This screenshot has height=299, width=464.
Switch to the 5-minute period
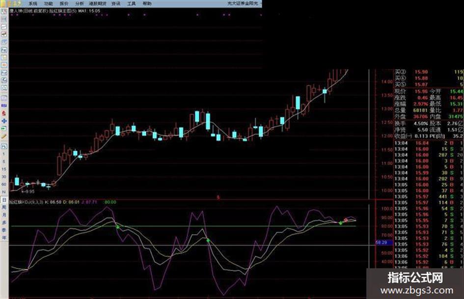4,162
